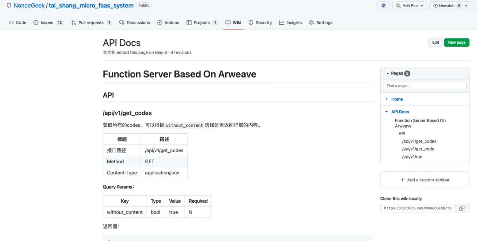Click the Discussions speech bubble icon
The width and height of the screenshot is (477, 241).
[122, 23]
